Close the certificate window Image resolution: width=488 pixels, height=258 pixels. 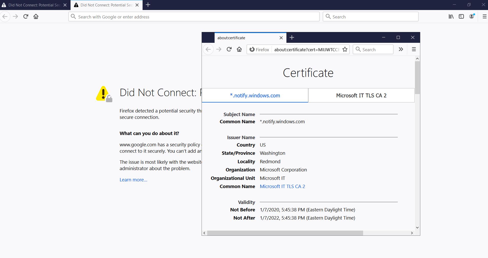[413, 37]
